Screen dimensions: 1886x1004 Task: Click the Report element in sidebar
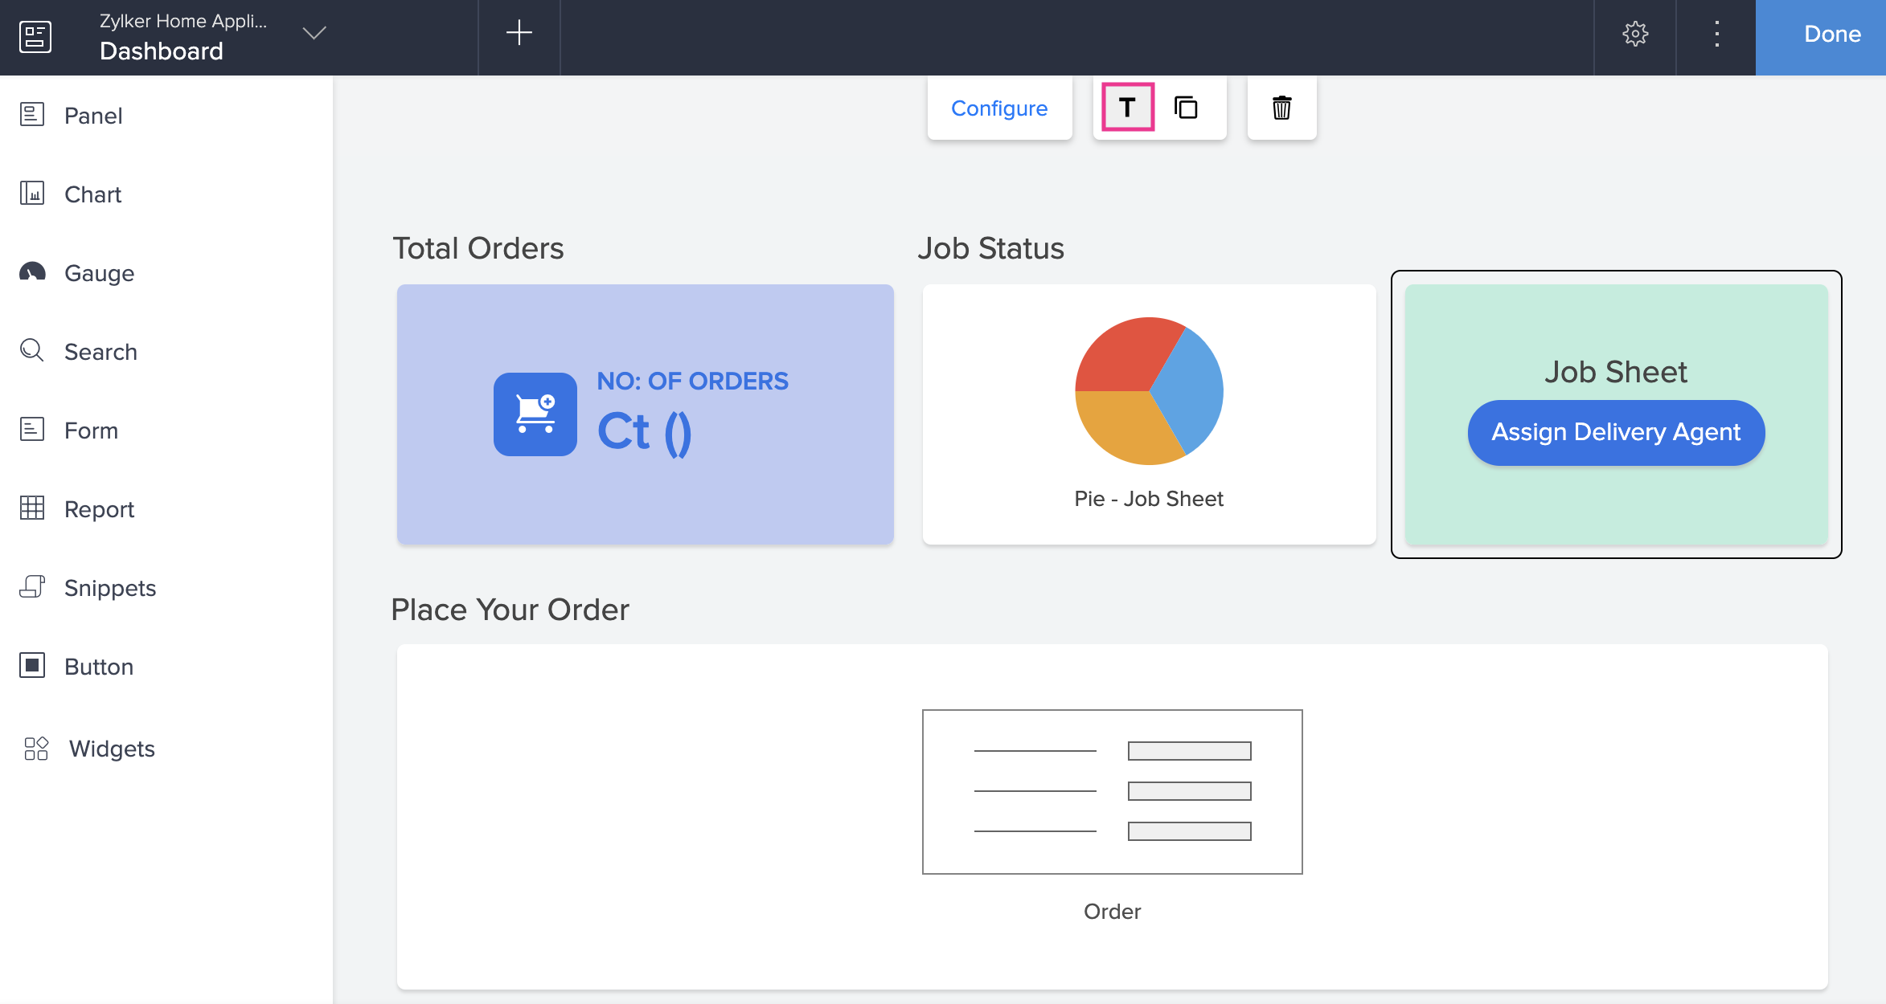[98, 509]
